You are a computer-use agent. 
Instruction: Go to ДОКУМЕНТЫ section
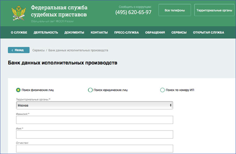pyautogui.click(x=74, y=32)
